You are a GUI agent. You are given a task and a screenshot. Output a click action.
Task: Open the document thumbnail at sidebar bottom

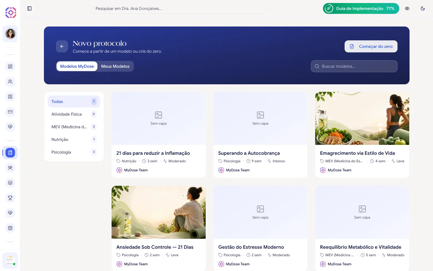click(x=10, y=260)
